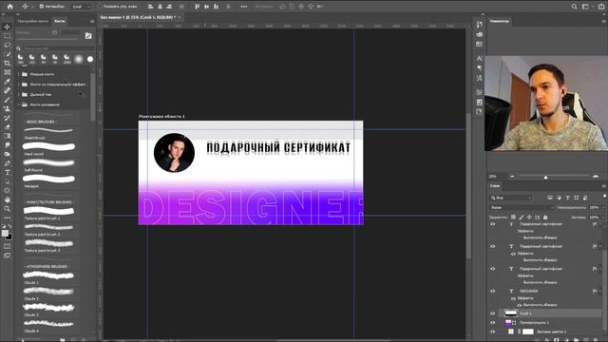
Task: Open three-dots more align options
Action: click(x=243, y=7)
